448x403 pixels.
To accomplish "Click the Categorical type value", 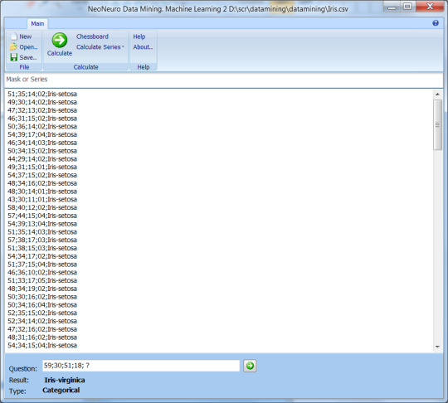I will (x=61, y=391).
